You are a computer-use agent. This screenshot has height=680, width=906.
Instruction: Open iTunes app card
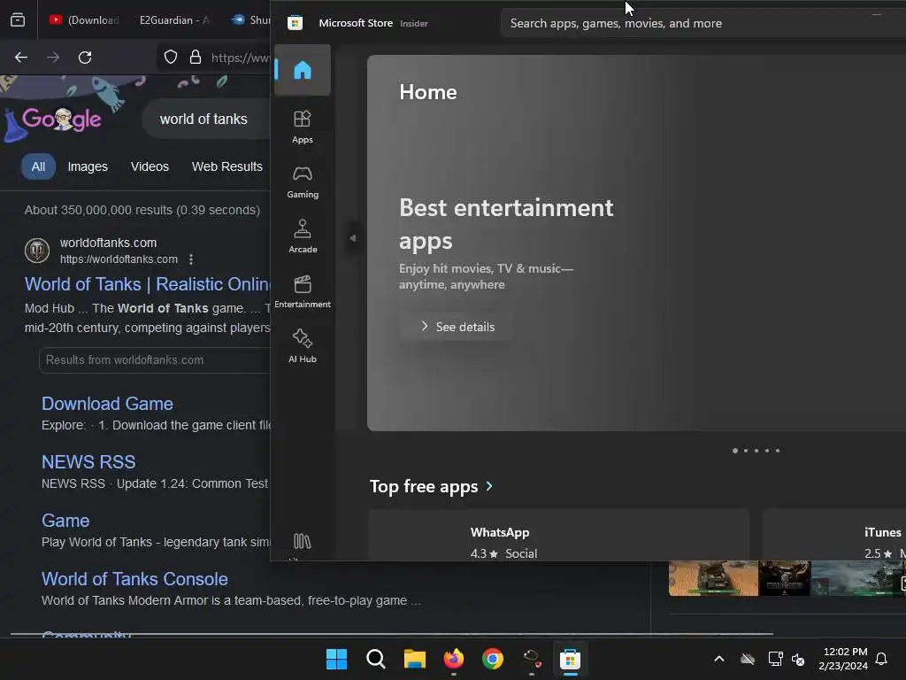tap(834, 535)
